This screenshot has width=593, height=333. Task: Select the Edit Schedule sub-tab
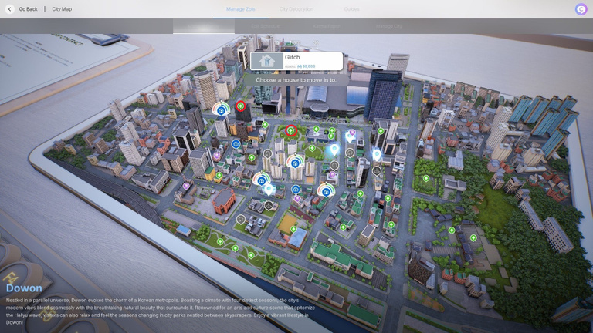[265, 26]
